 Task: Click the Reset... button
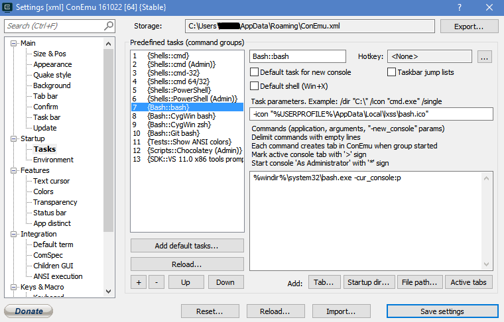tap(210, 311)
